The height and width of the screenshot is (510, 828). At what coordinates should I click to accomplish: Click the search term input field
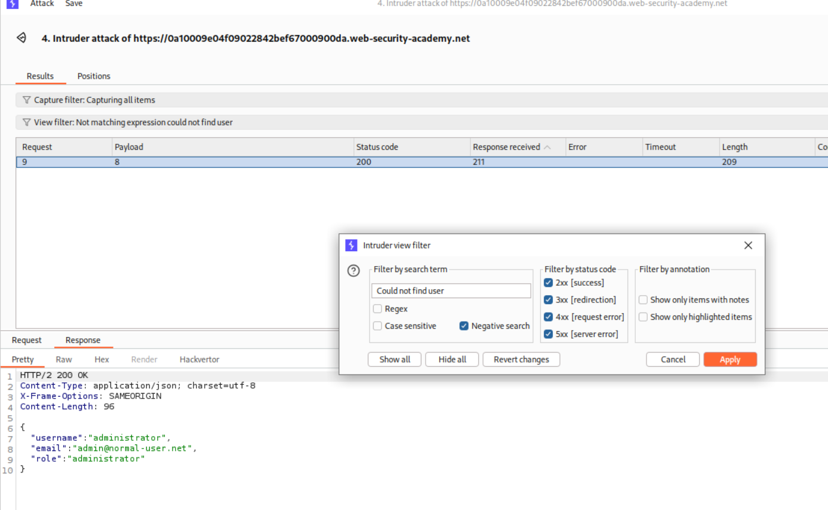point(451,291)
